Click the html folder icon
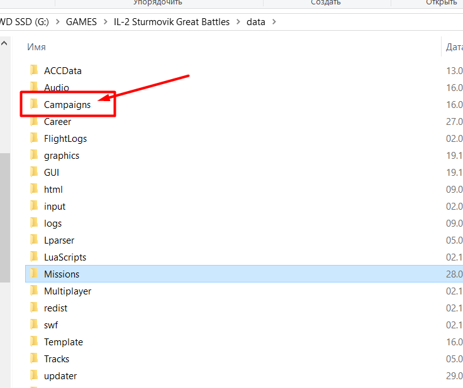Image resolution: width=463 pixels, height=388 pixels. [34, 189]
